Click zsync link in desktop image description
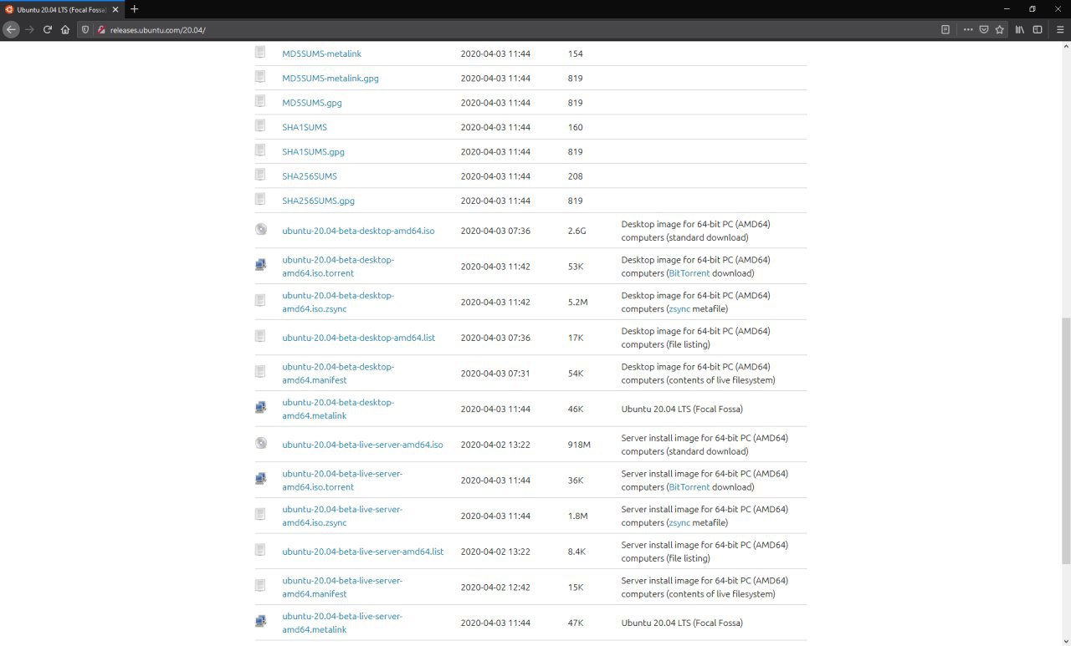Viewport: 1071px width, 646px height. (679, 309)
